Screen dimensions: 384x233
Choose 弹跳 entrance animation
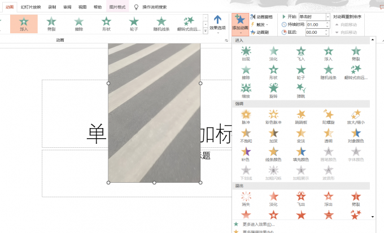click(301, 91)
